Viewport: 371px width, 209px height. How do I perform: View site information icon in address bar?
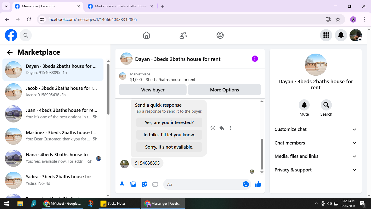point(42,19)
